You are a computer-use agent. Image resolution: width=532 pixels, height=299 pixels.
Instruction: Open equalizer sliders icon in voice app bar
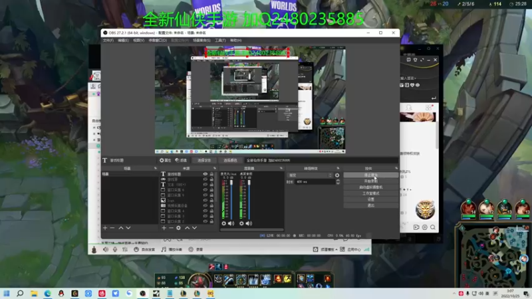pos(125,250)
